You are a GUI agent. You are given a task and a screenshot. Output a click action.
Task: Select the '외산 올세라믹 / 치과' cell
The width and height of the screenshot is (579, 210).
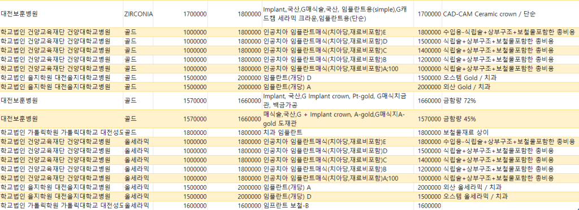click(510, 187)
